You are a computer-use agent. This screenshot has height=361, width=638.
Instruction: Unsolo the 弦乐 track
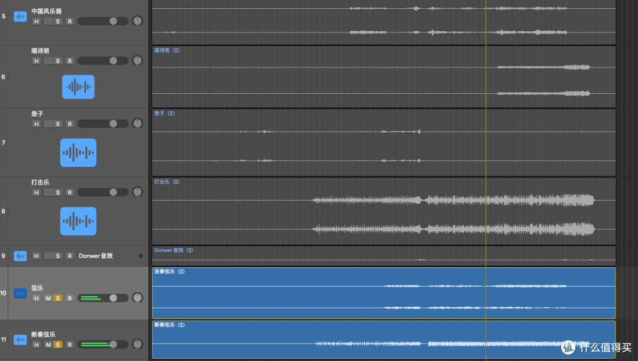pos(58,298)
